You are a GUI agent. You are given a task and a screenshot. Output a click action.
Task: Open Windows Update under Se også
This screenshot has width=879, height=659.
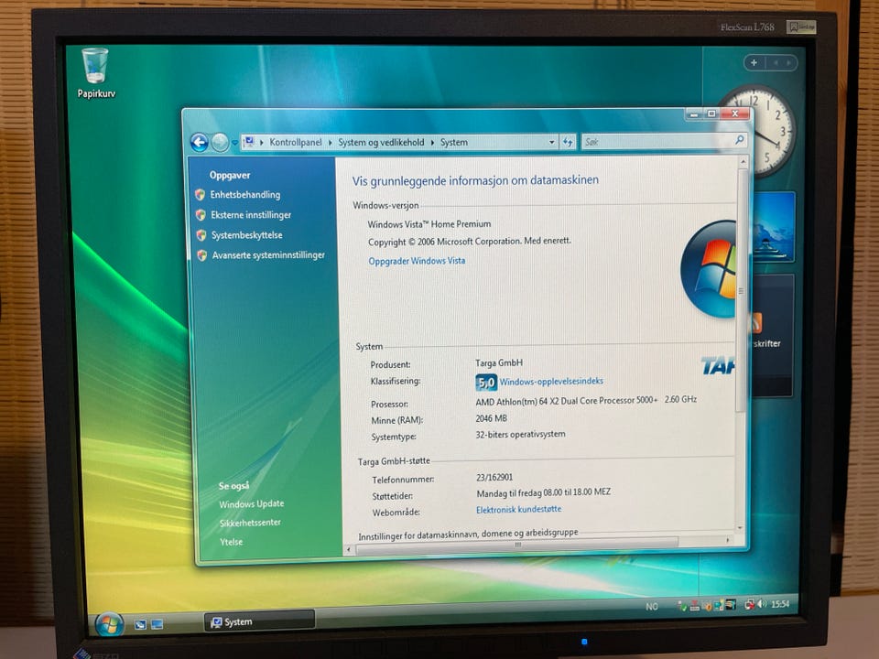point(251,503)
